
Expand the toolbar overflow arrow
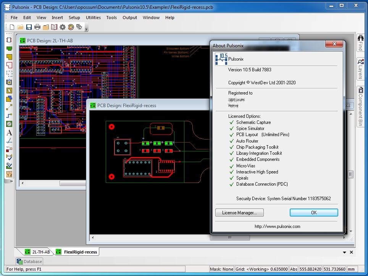coord(87,29)
